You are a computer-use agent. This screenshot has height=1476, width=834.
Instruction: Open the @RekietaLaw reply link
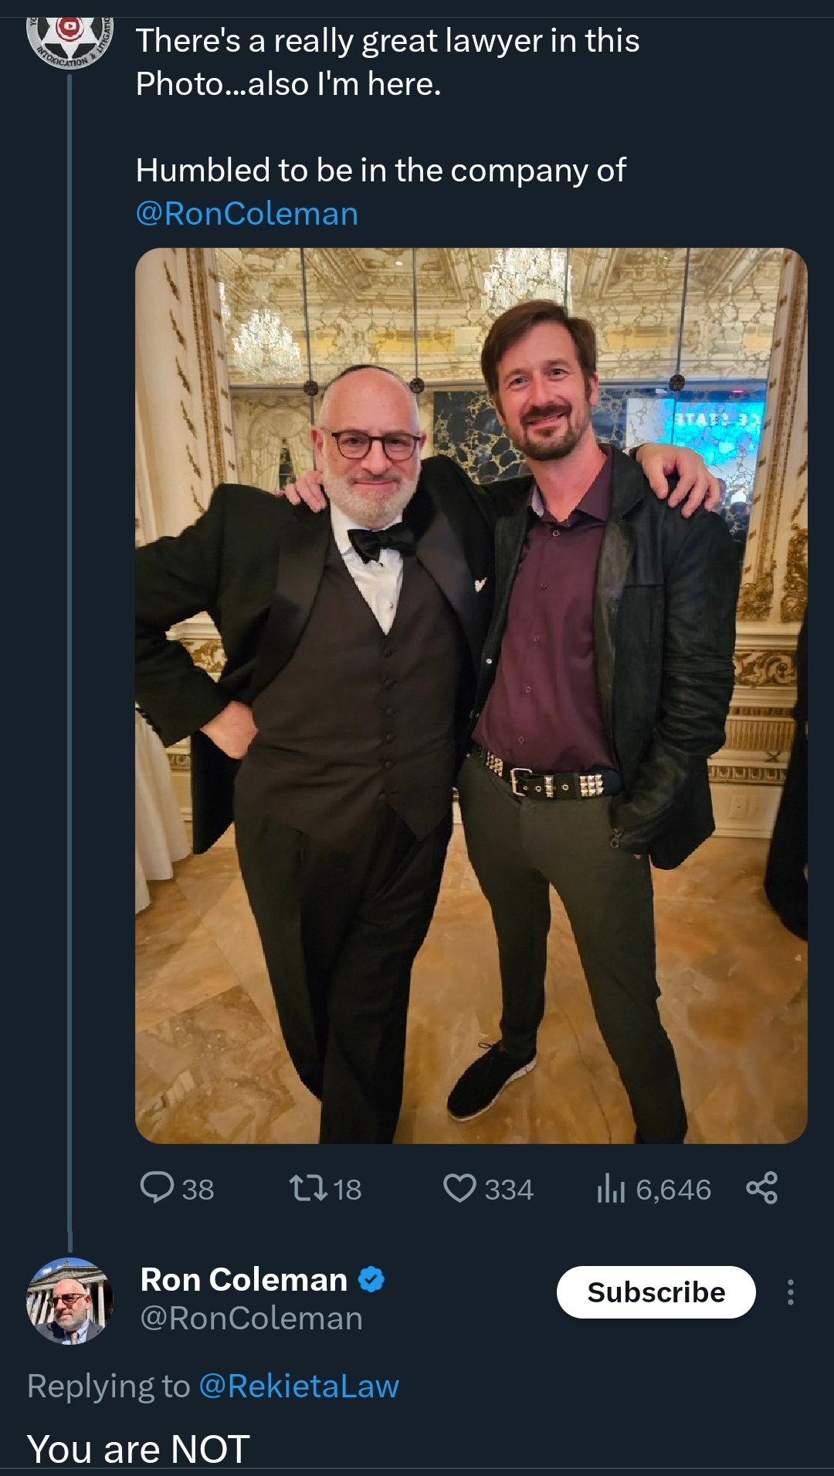click(299, 1386)
